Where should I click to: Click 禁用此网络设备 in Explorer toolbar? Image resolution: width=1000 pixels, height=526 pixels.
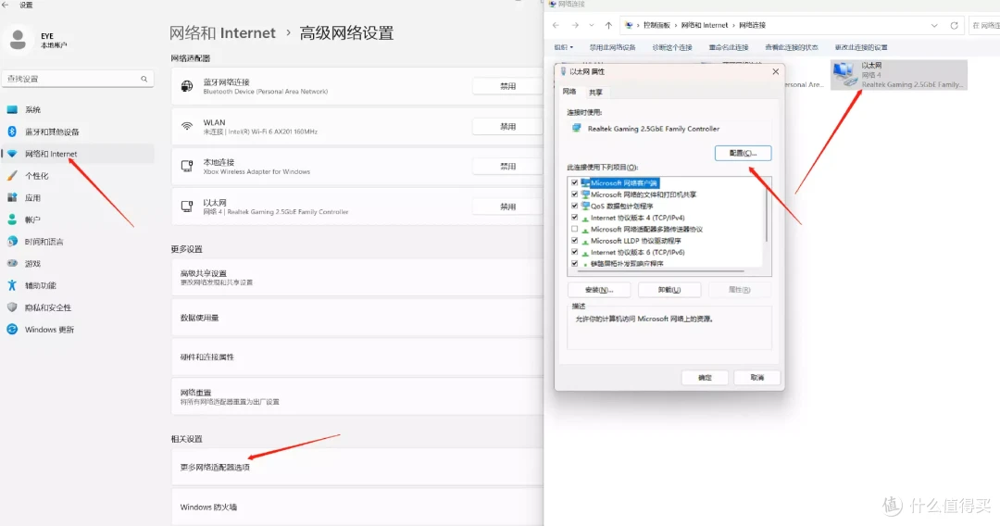(x=612, y=47)
